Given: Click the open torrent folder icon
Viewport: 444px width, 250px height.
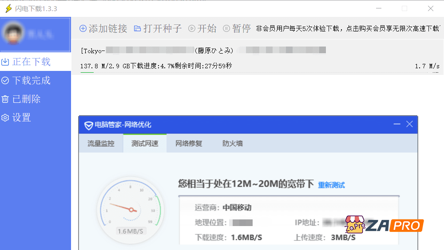Looking at the screenshot, I should (137, 28).
